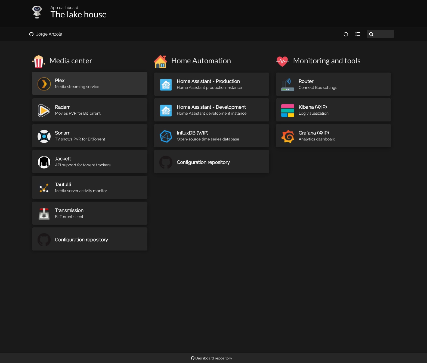The image size is (427, 363).
Task: Open Dashboard repository footer link
Action: [212, 358]
